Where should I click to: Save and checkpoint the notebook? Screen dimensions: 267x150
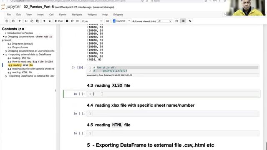(x=13, y=21)
